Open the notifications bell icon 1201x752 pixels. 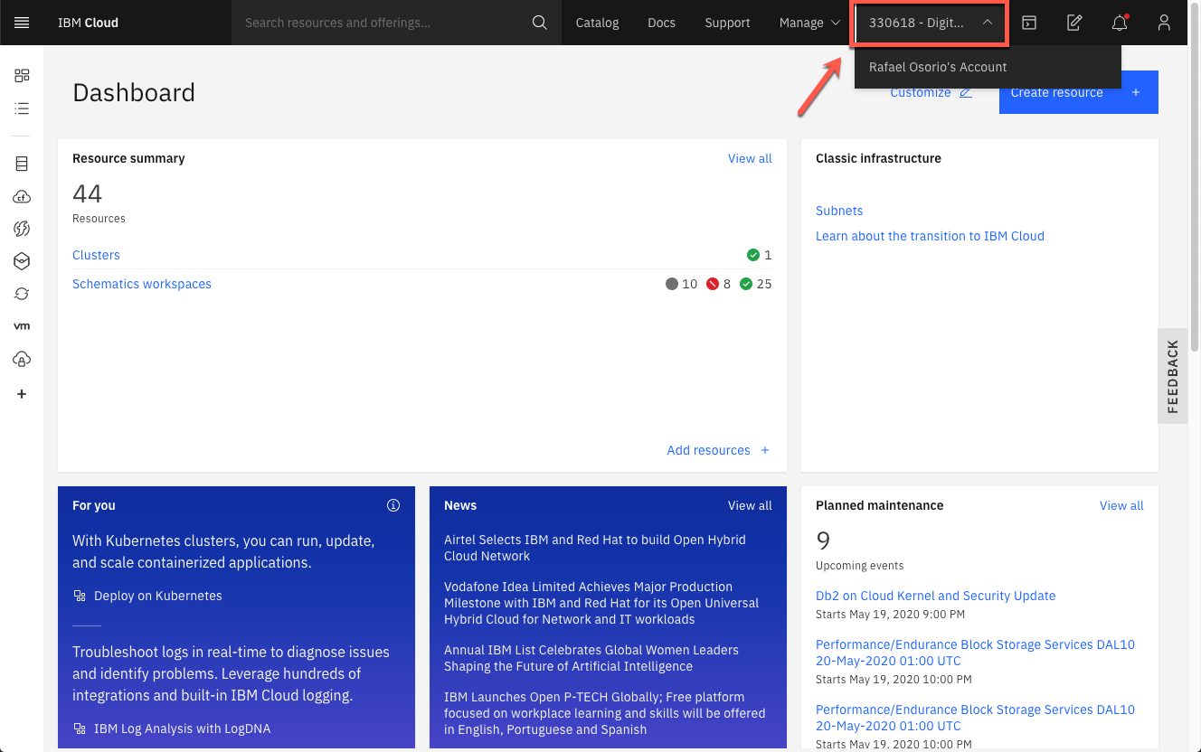coord(1120,23)
